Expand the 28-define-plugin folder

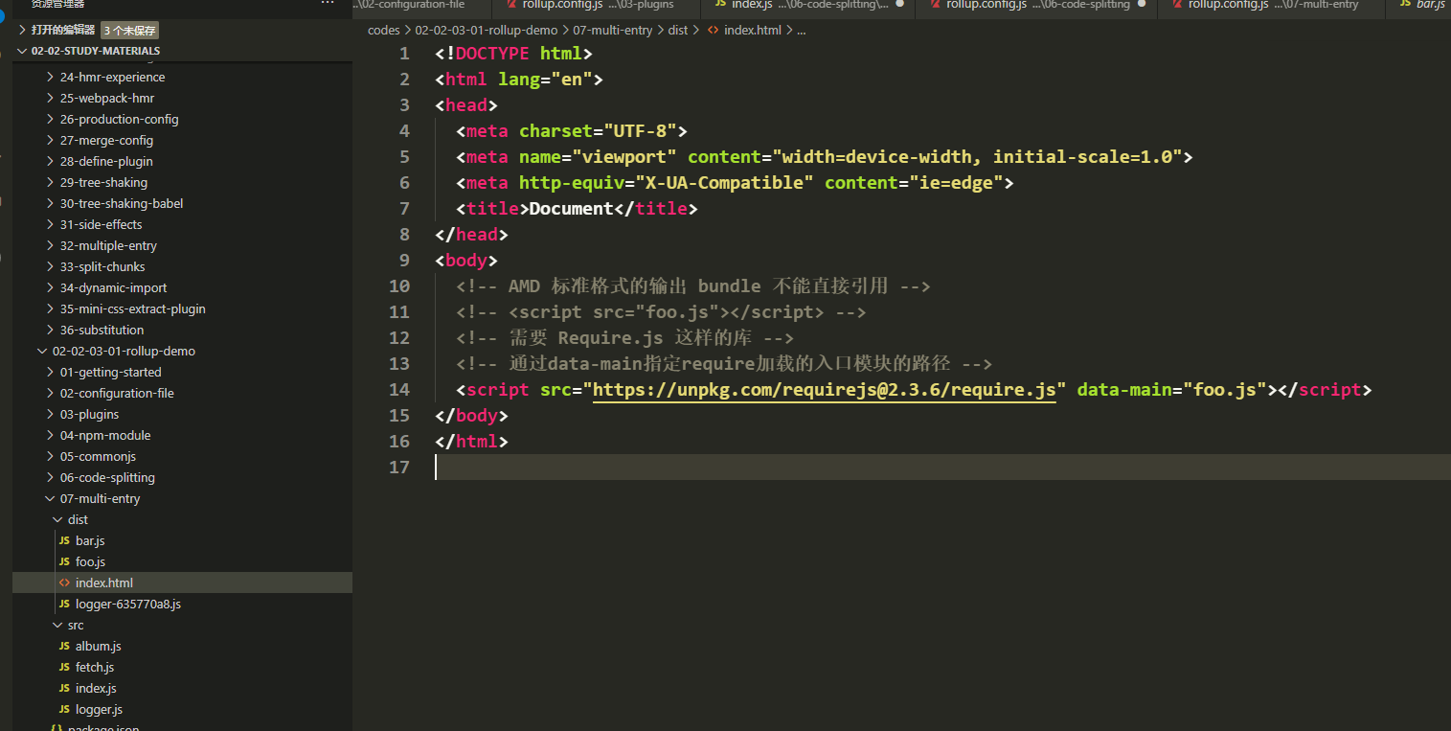[x=106, y=162]
